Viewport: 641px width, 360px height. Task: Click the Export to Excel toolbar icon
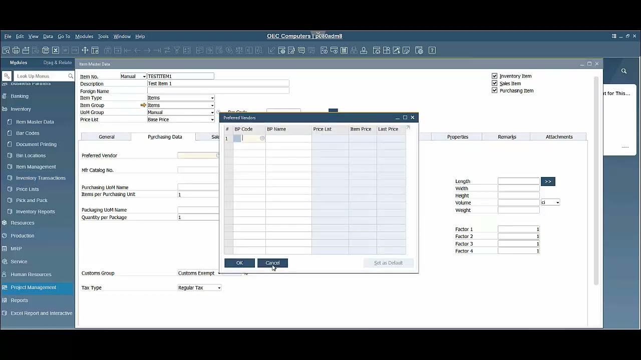56,50
